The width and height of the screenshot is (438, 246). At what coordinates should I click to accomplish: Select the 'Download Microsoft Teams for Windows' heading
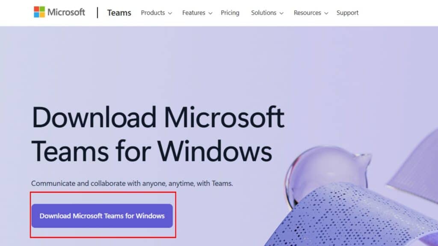pyautogui.click(x=158, y=134)
